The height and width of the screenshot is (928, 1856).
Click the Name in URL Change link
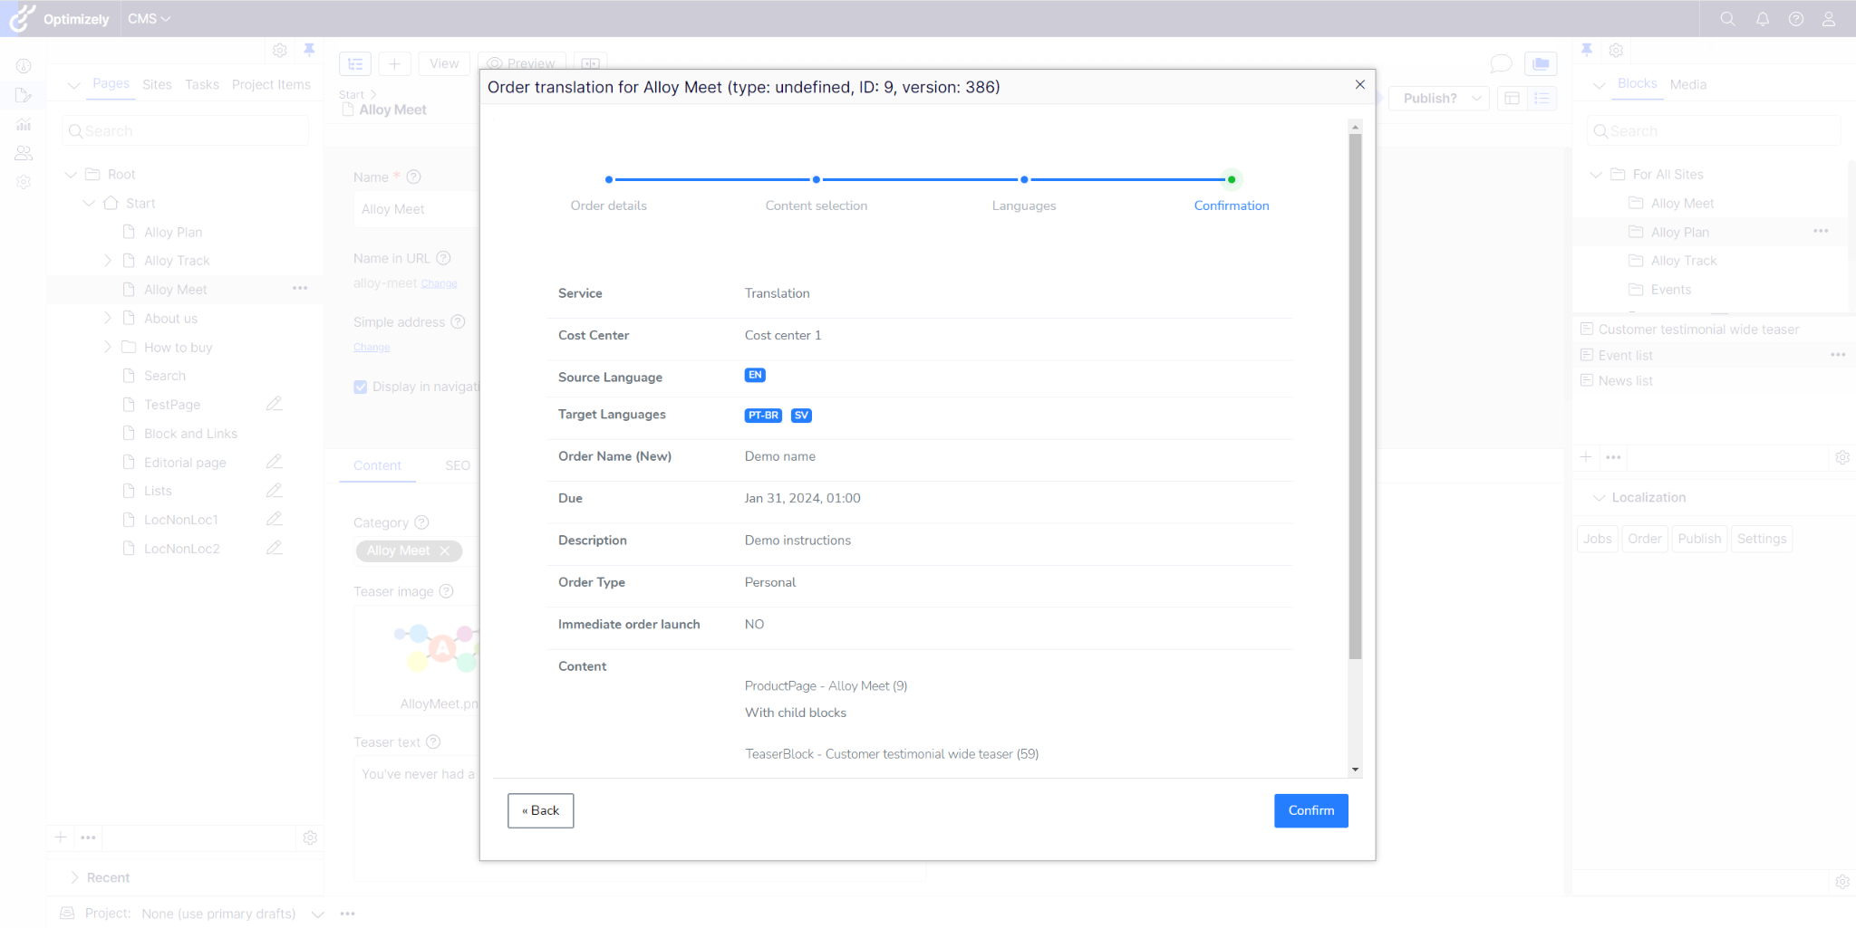(439, 284)
